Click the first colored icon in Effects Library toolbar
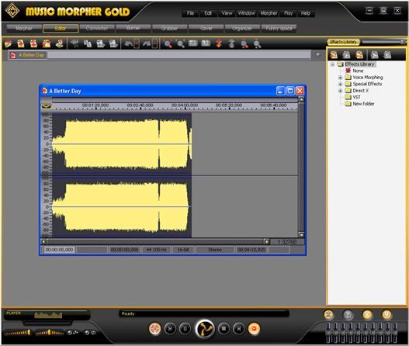The height and width of the screenshot is (346, 409). (x=334, y=55)
